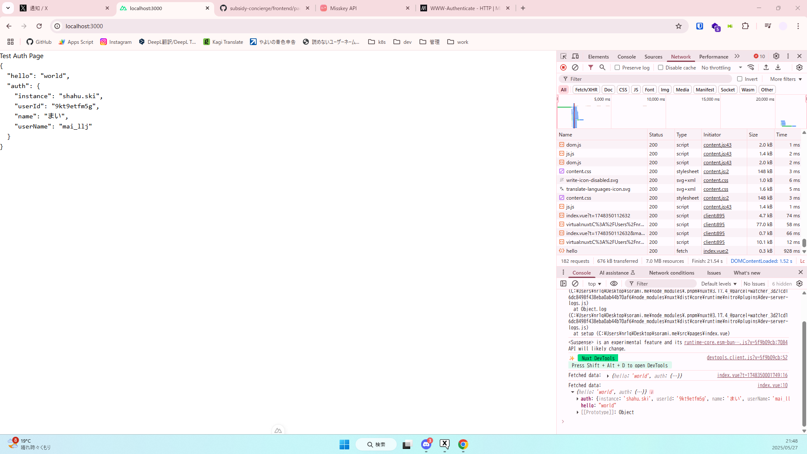Screen dimensions: 807x454
Task: Open Network panel settings gear
Action: tap(799, 67)
